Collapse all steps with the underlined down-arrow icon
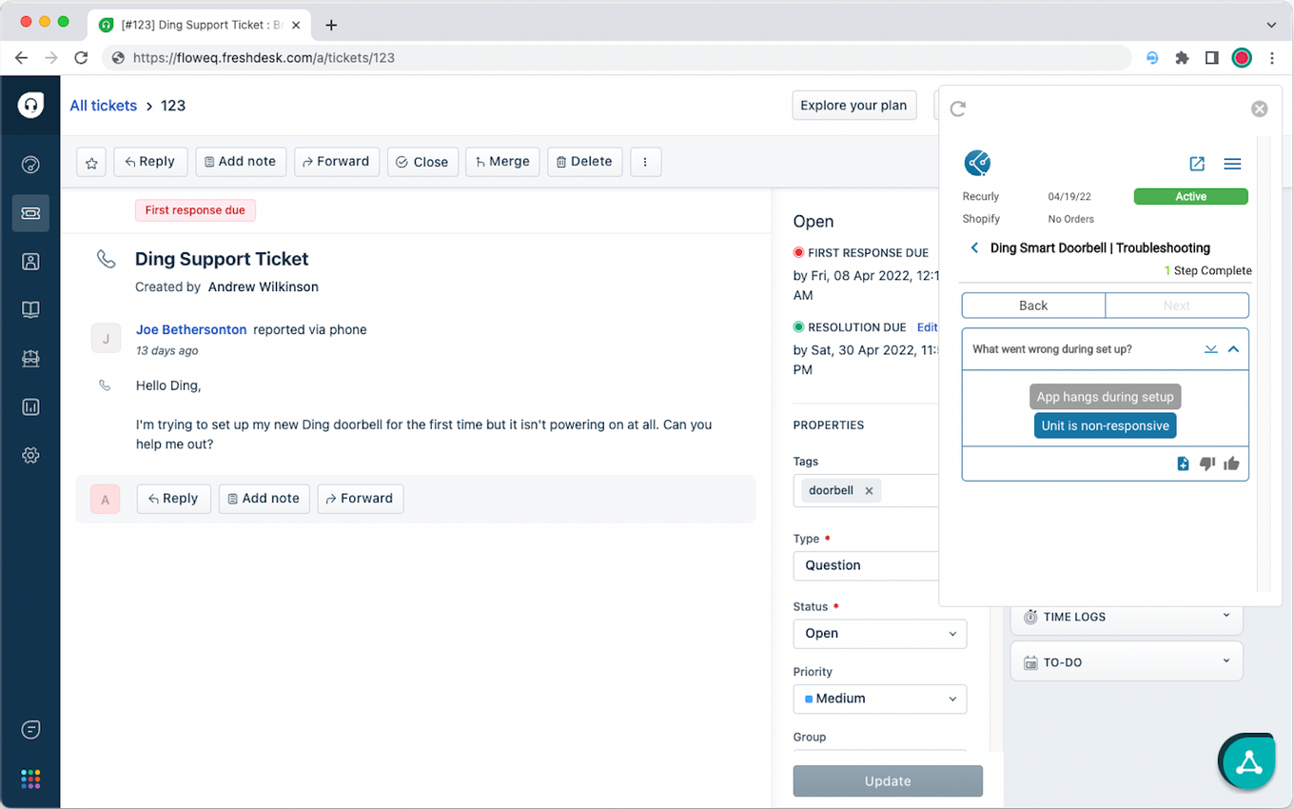 1210,349
